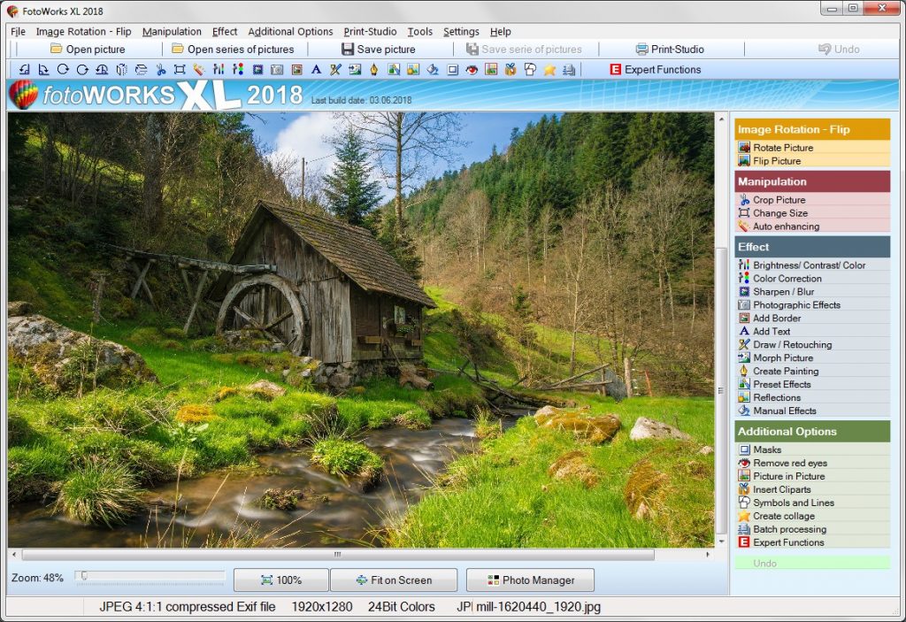Screen dimensions: 906x622
Task: Click the Preset Effects star toolbar icon
Action: click(549, 68)
